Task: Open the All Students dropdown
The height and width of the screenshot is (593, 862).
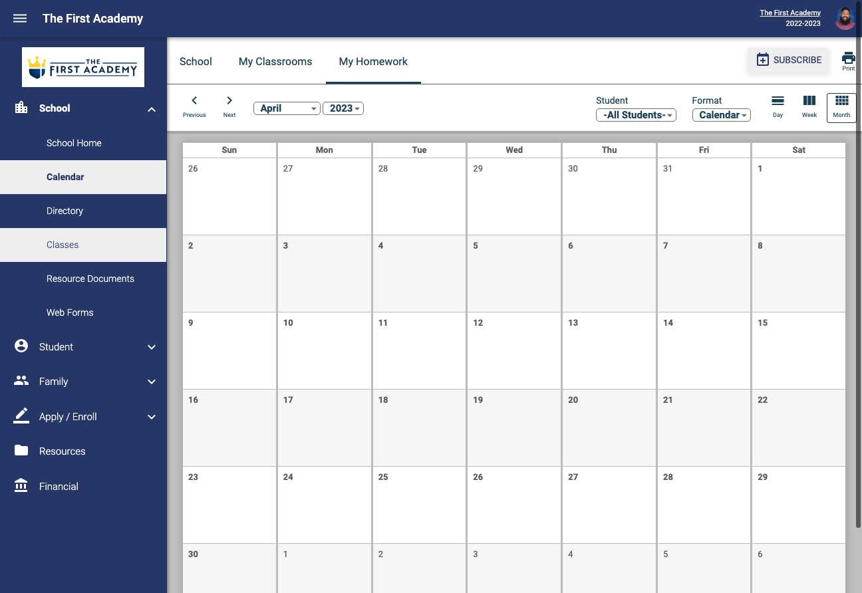Action: pyautogui.click(x=636, y=115)
